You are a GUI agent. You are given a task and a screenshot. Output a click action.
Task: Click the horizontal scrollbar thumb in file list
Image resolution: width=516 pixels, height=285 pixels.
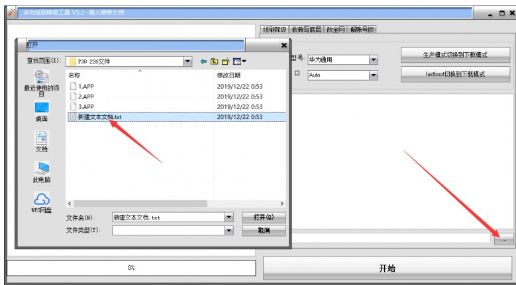pyautogui.click(x=140, y=204)
